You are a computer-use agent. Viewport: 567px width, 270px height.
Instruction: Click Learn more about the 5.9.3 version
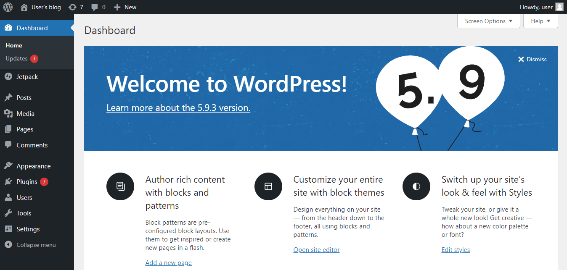pos(178,107)
